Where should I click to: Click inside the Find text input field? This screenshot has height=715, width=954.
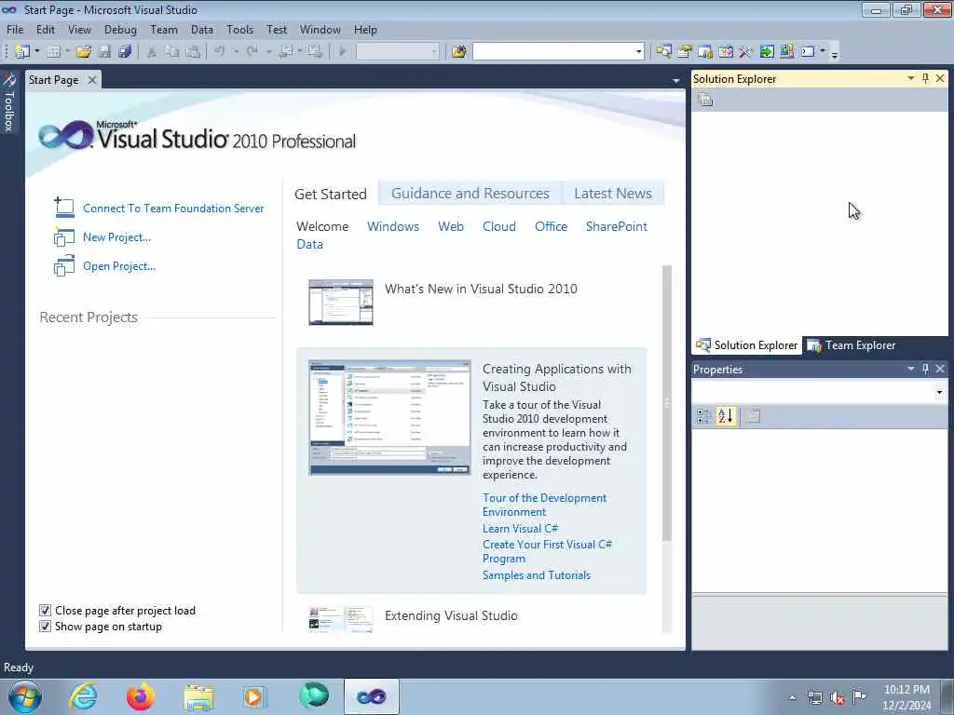click(x=552, y=52)
